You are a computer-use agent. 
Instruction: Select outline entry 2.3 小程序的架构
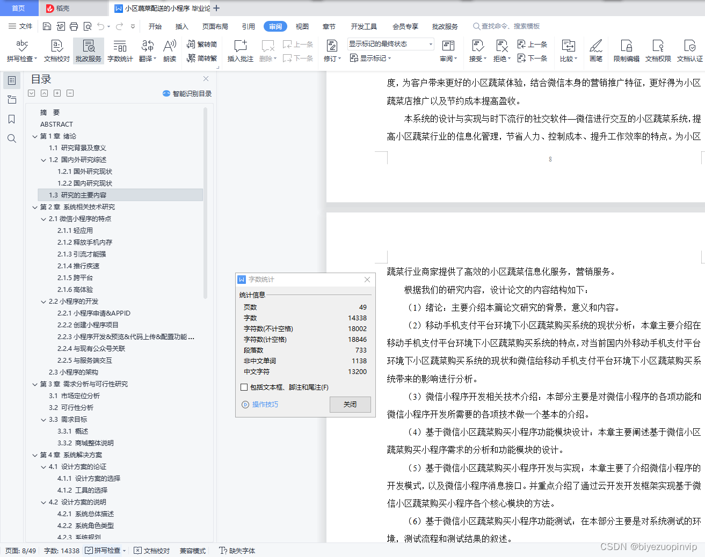click(x=74, y=372)
